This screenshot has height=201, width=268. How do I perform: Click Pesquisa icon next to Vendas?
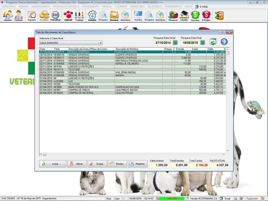click(149, 15)
